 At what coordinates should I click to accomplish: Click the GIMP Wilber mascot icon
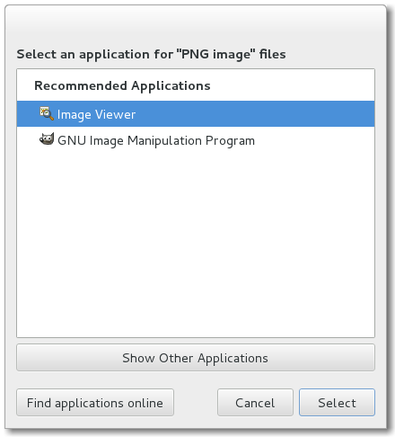point(47,139)
